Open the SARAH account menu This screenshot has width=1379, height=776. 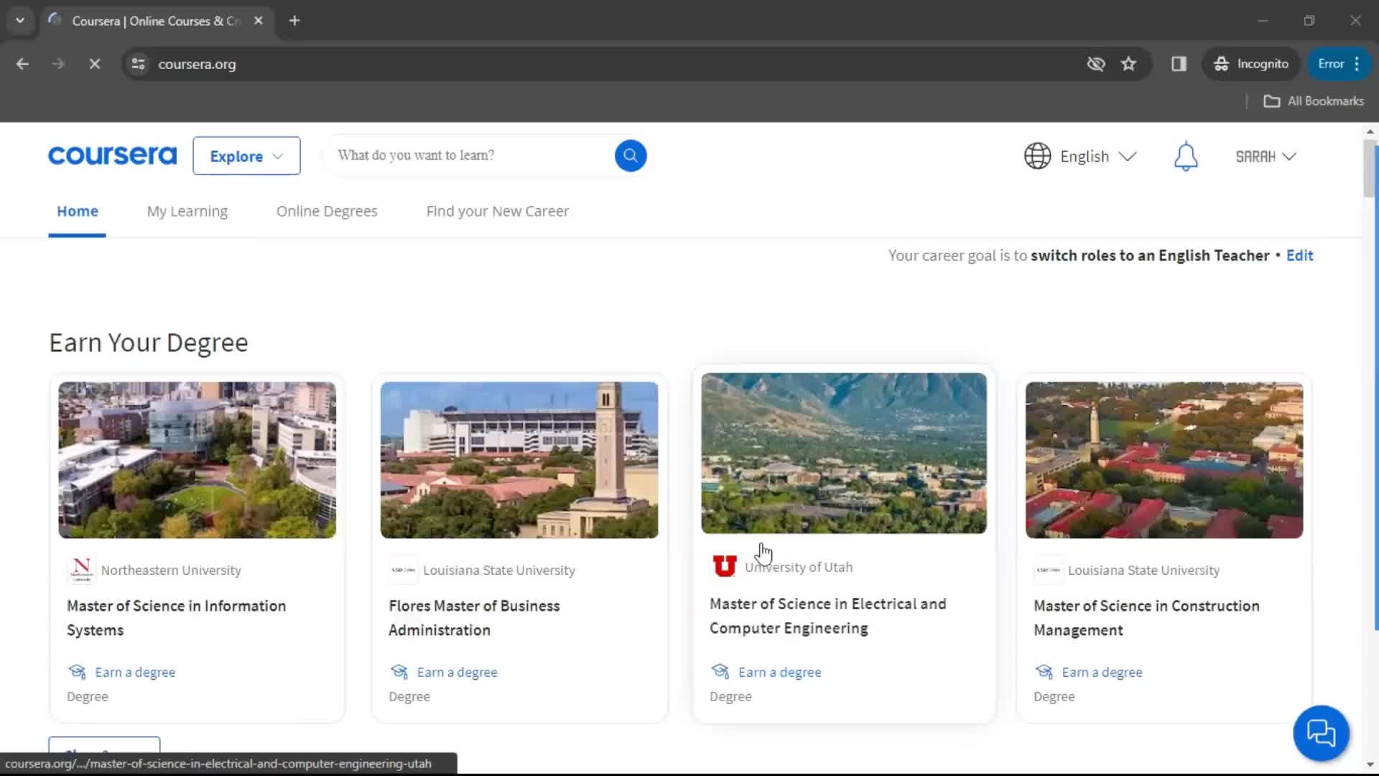tap(1266, 157)
